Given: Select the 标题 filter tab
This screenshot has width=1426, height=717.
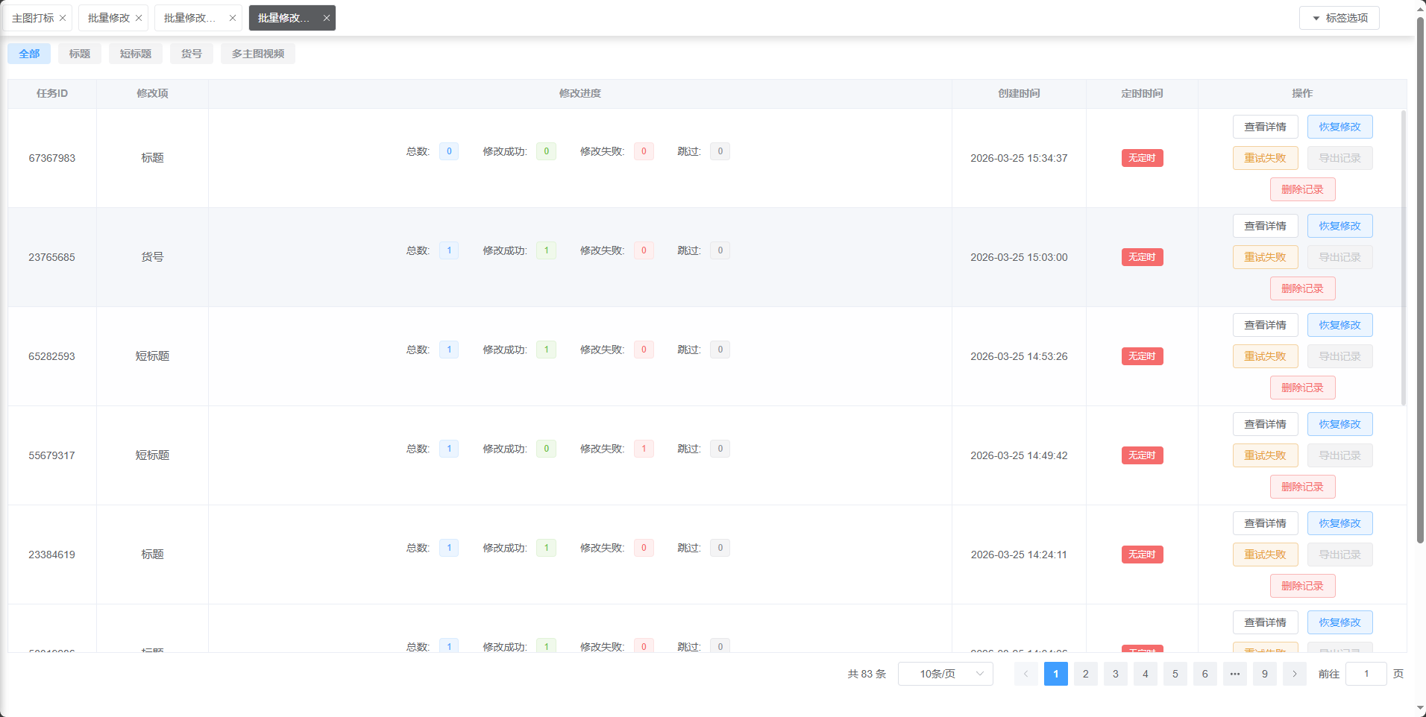Looking at the screenshot, I should [x=80, y=54].
